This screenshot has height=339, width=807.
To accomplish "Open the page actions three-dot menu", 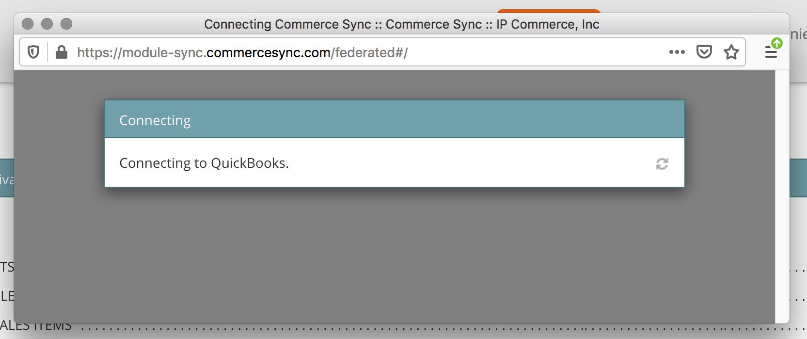I will coord(677,52).
